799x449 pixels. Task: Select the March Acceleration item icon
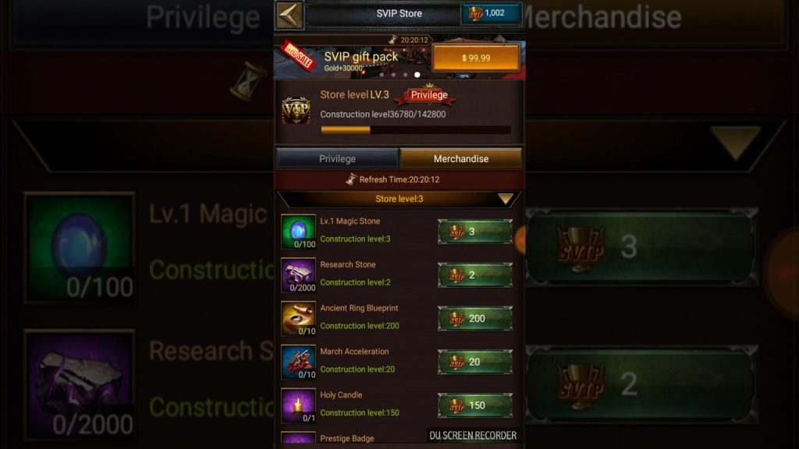[299, 362]
